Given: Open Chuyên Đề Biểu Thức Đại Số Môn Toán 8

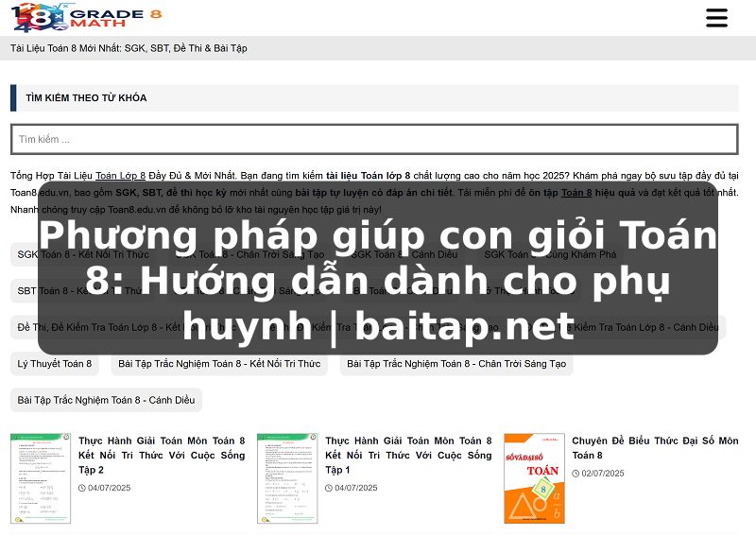Looking at the screenshot, I should pyautogui.click(x=655, y=448).
